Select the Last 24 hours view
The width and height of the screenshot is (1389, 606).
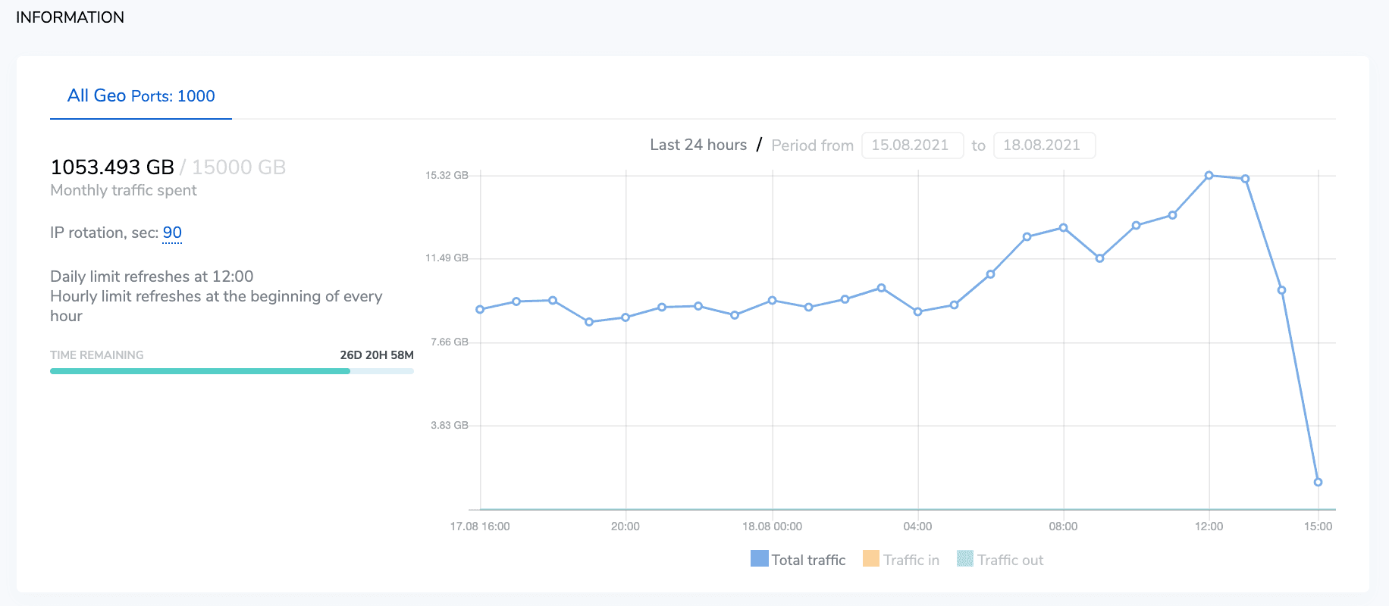pyautogui.click(x=698, y=145)
